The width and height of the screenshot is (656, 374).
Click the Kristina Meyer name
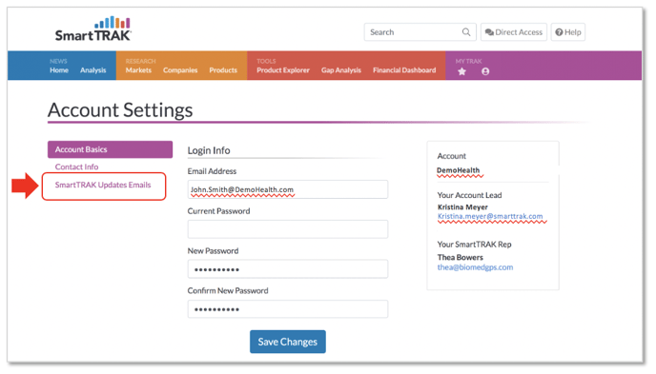[x=462, y=207]
